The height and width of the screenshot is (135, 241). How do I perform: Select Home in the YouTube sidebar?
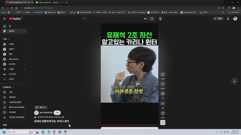(14, 26)
